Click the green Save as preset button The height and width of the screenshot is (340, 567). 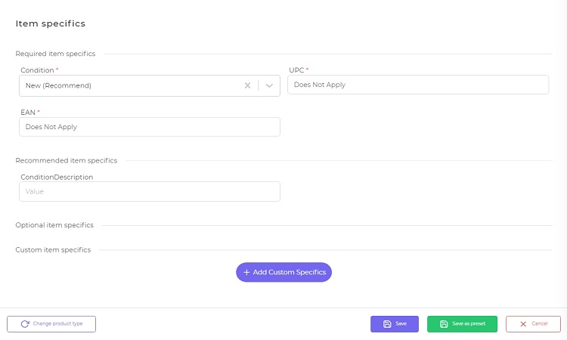[462, 324]
